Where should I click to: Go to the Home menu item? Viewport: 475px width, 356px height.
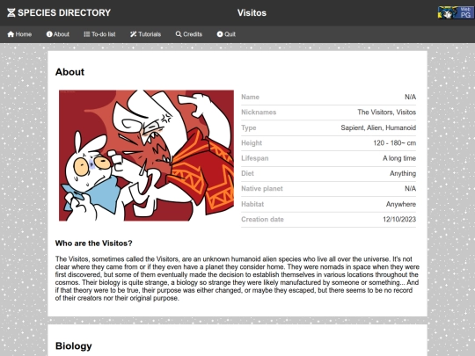coord(19,34)
